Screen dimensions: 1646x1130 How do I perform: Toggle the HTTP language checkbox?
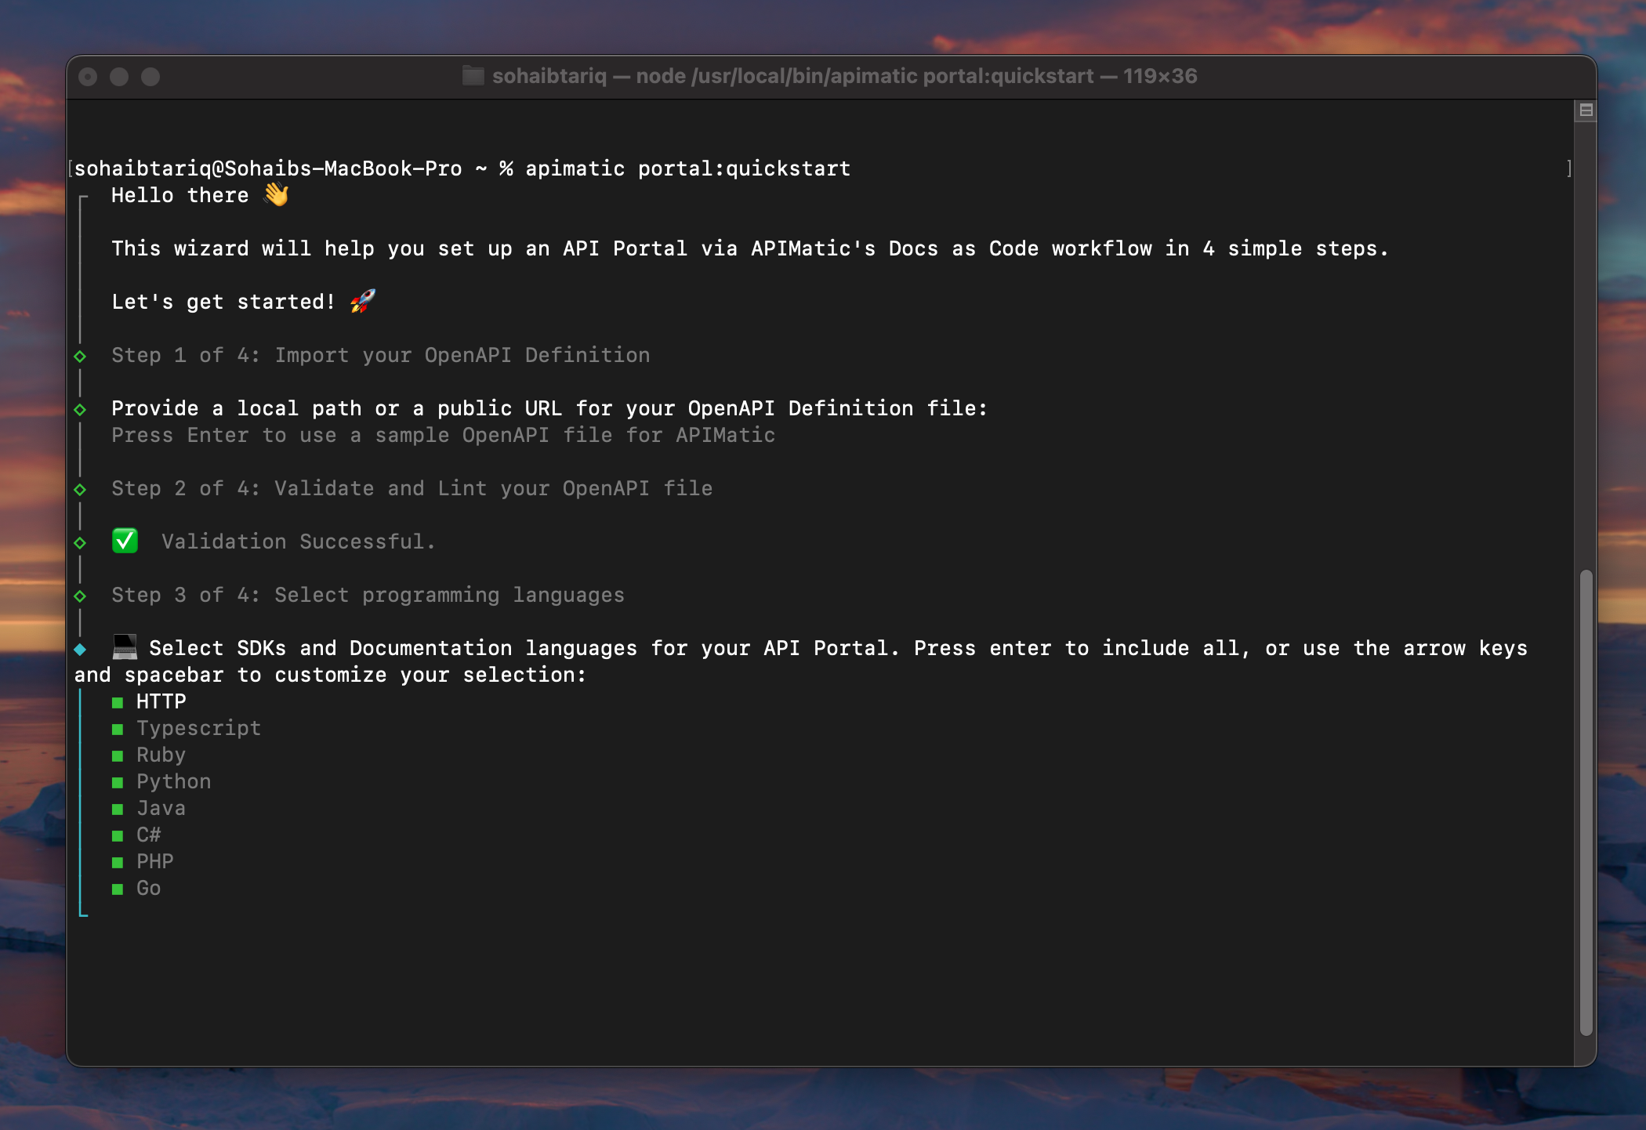click(x=118, y=703)
